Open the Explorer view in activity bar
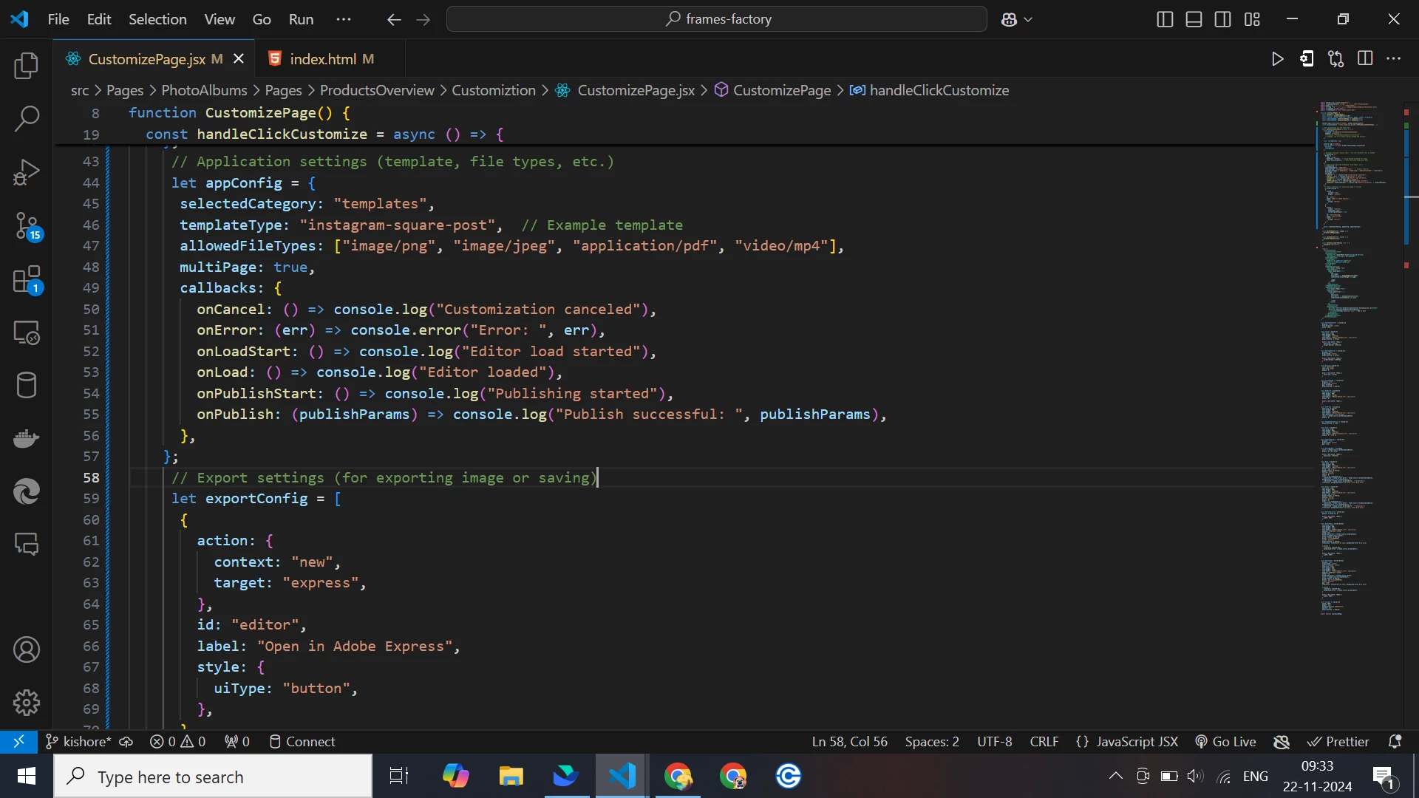 coord(27,66)
